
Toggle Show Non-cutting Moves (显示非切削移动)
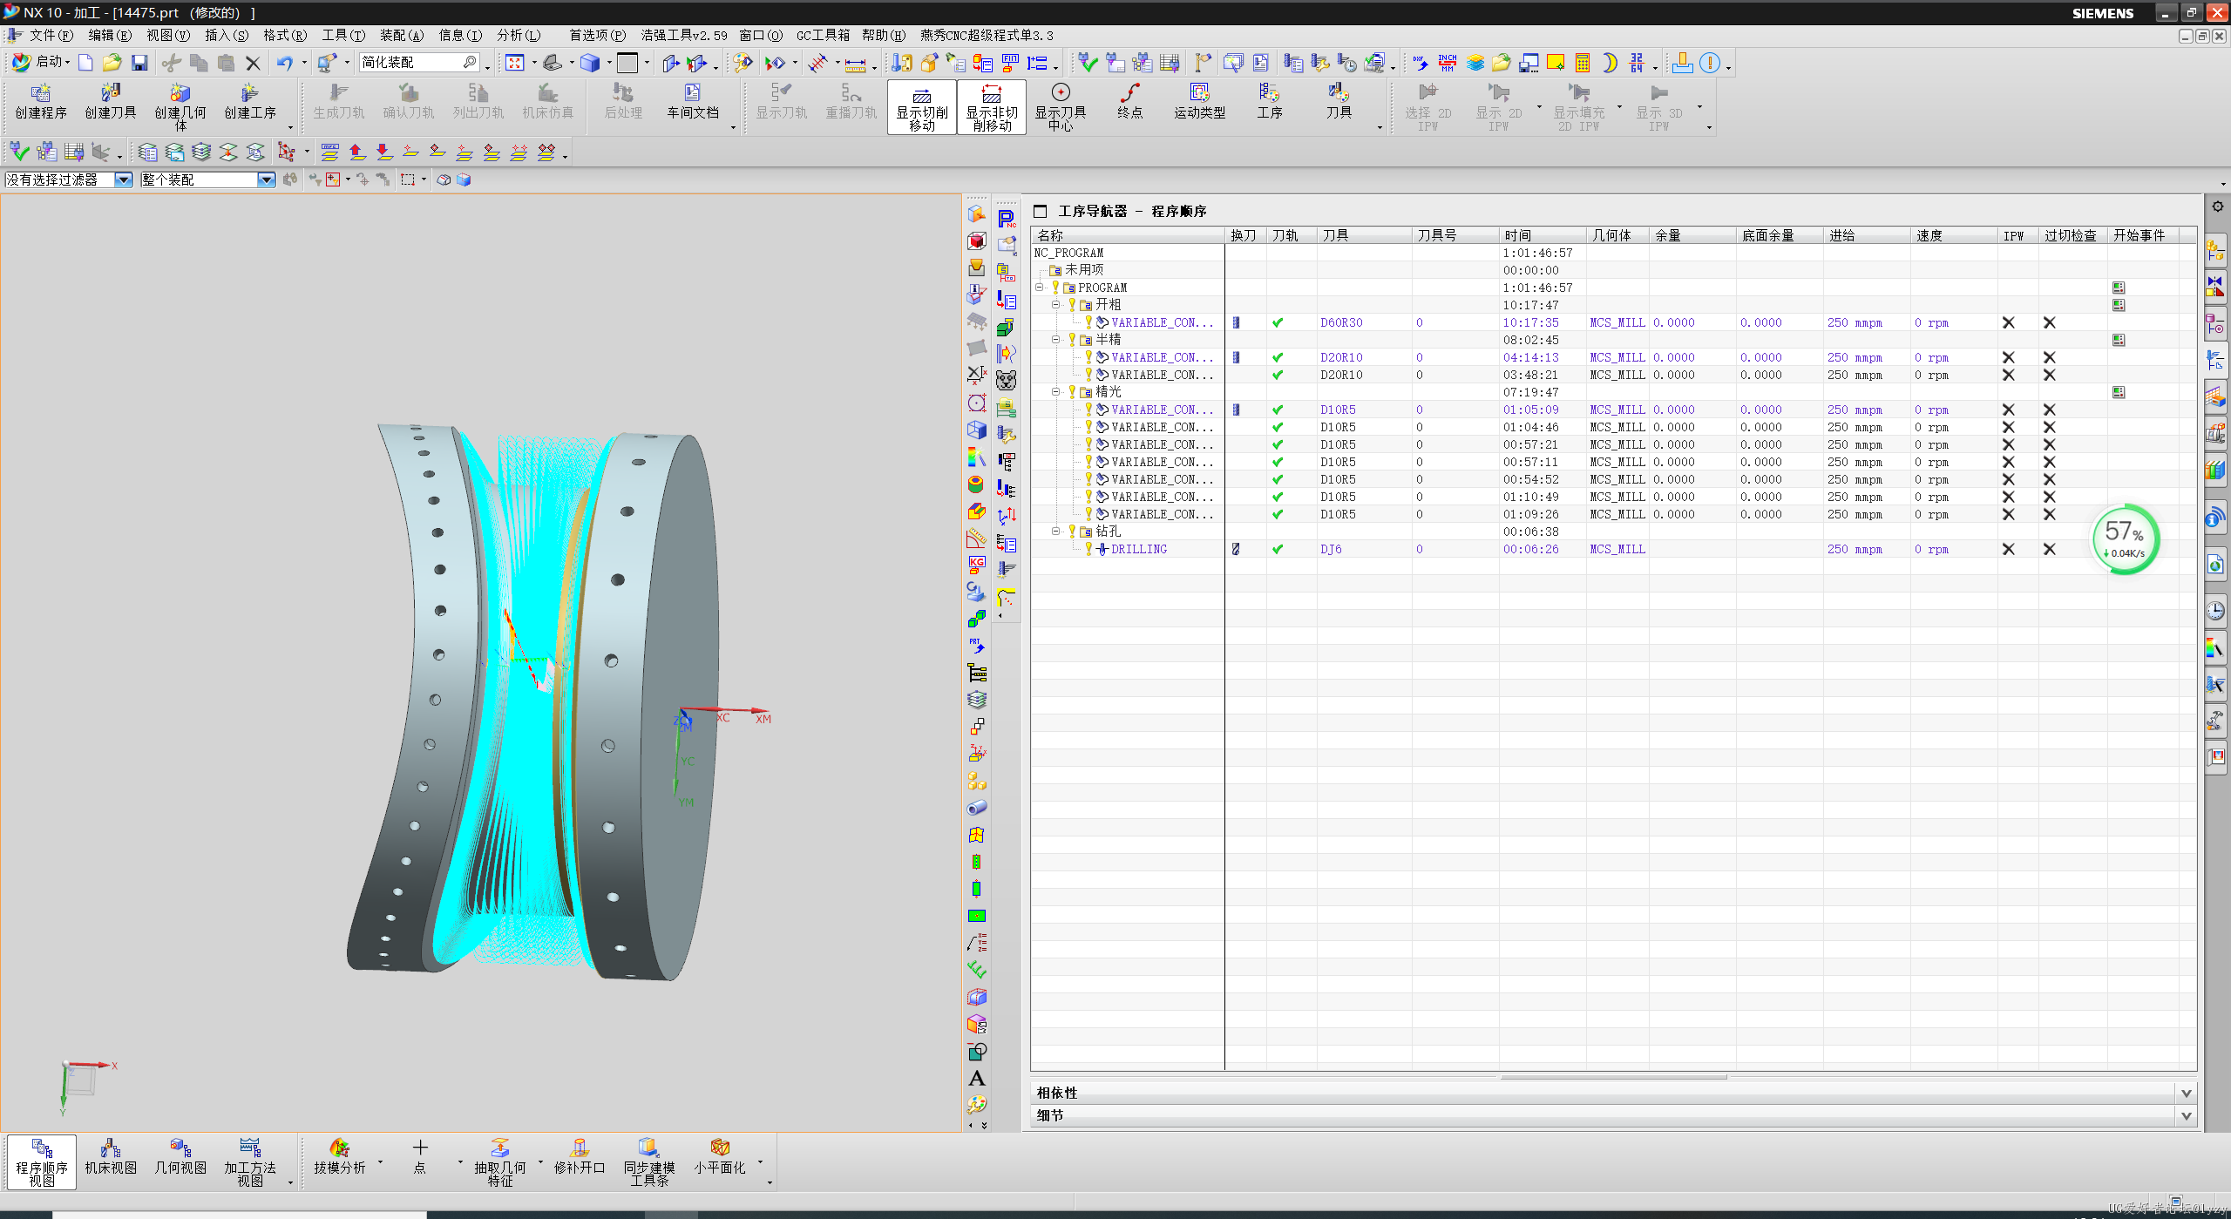pos(992,107)
